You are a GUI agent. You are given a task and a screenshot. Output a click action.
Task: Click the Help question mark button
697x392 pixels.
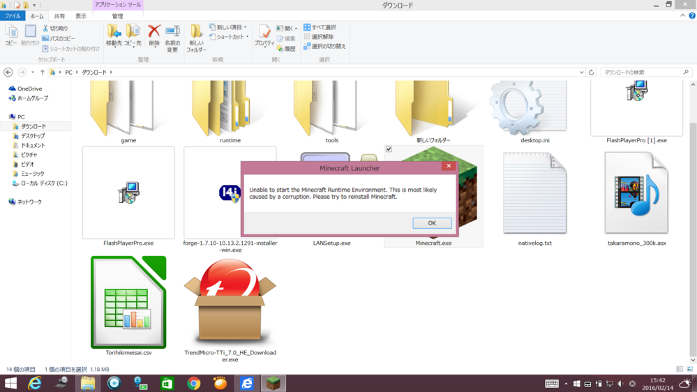pos(691,15)
